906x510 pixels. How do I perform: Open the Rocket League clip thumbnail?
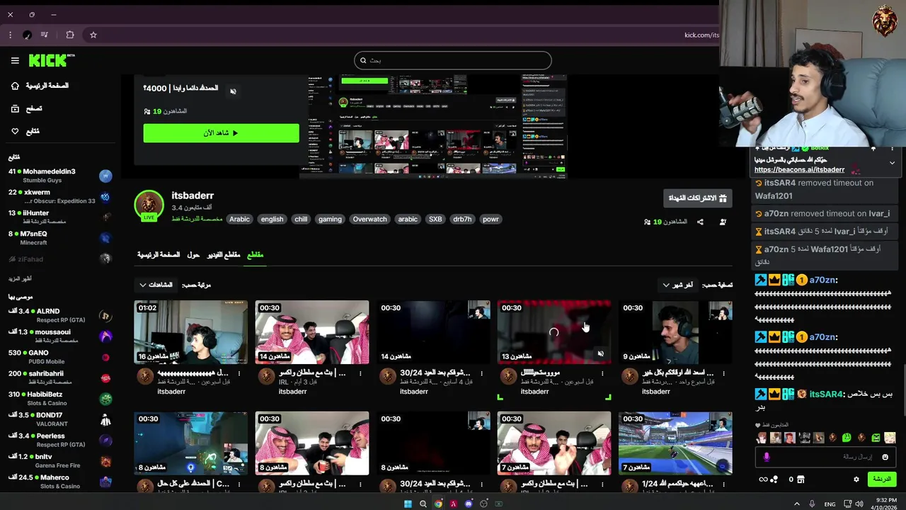[675, 443]
